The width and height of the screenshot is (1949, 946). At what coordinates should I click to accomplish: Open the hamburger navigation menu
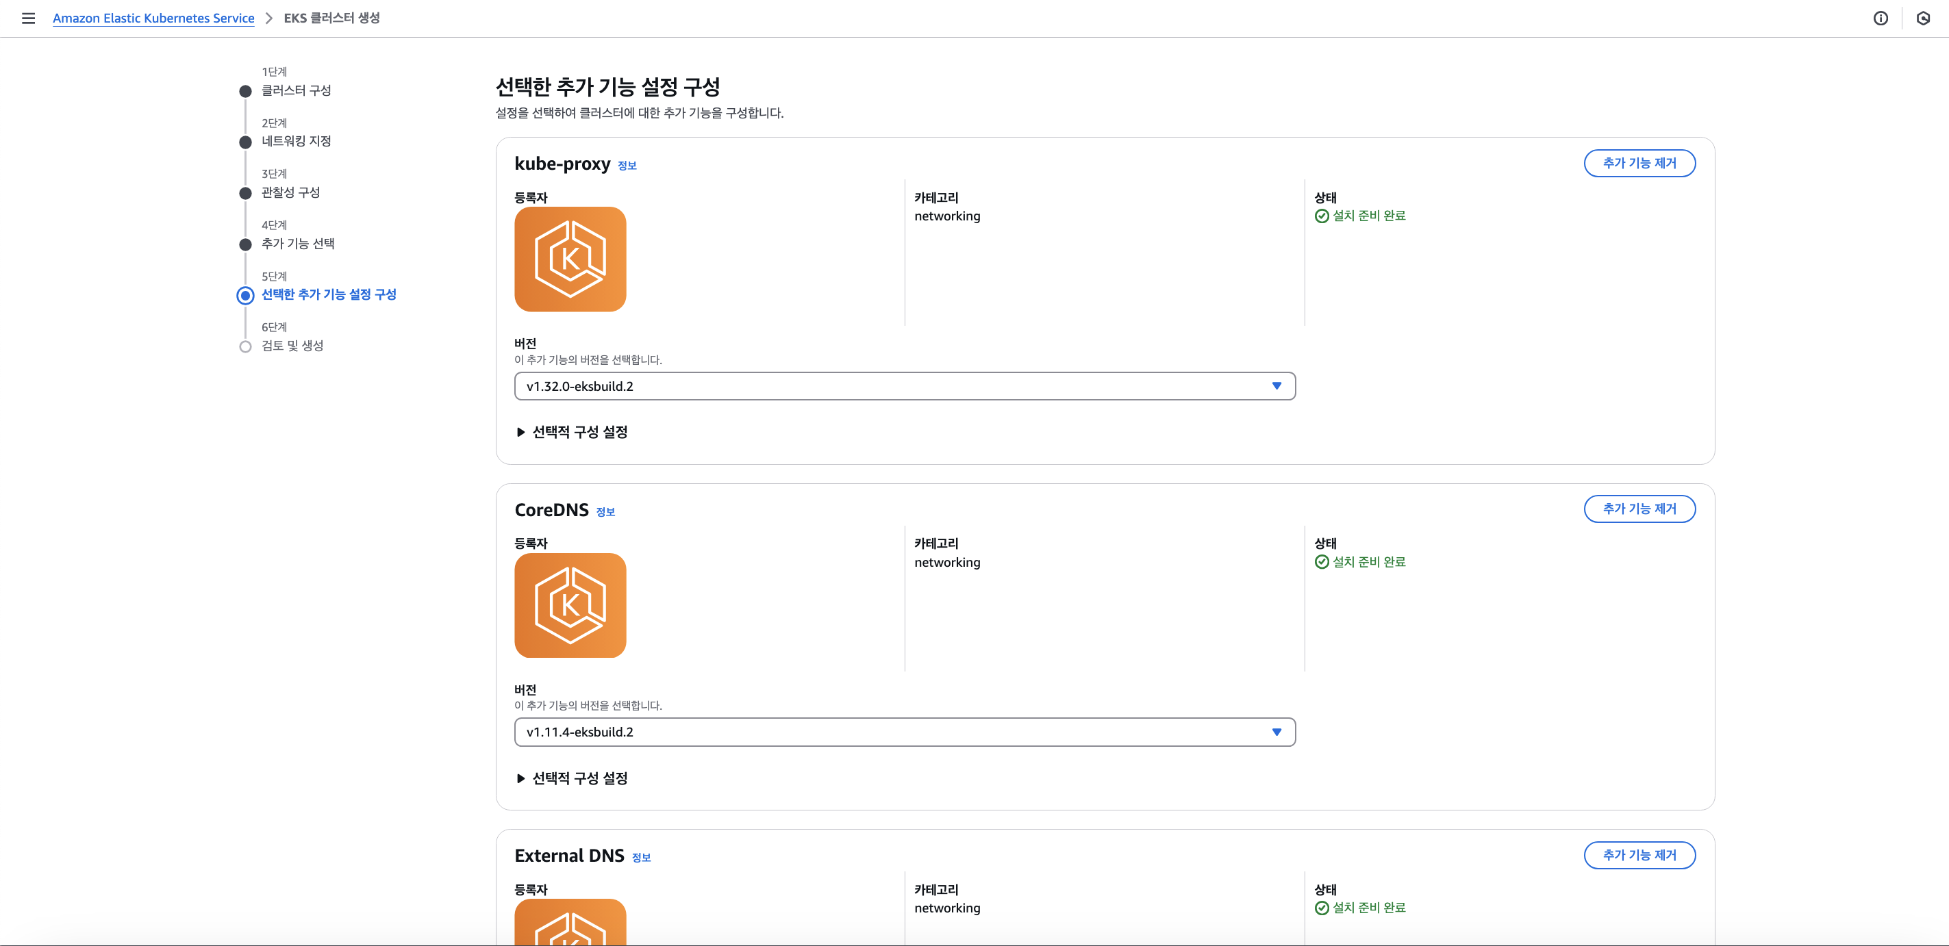pyautogui.click(x=28, y=18)
